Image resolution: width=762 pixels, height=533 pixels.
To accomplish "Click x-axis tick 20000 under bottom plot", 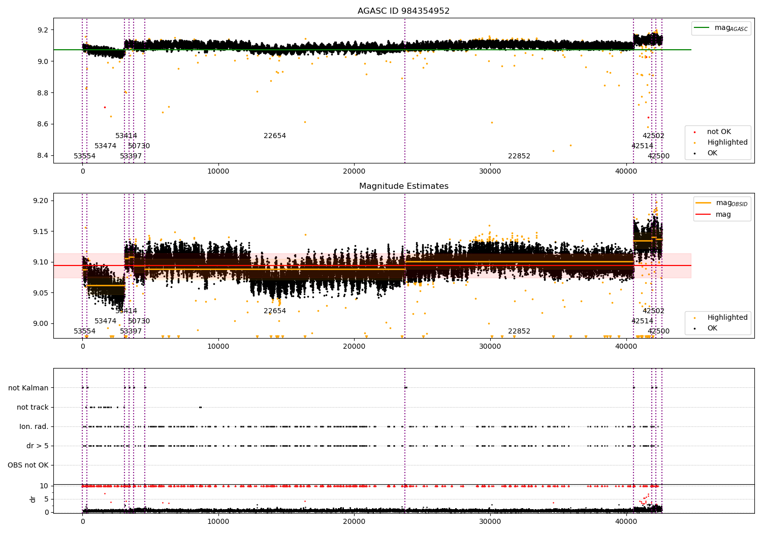I will click(354, 522).
